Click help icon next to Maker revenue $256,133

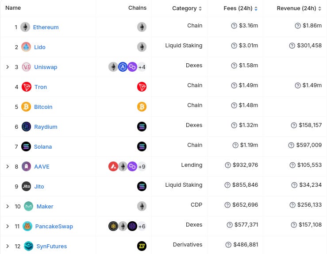click(x=292, y=205)
